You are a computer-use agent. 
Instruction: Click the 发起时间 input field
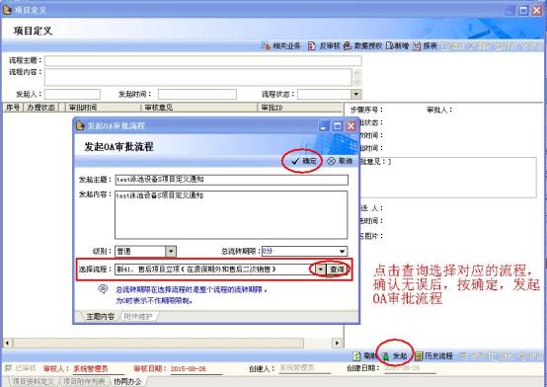(x=197, y=94)
